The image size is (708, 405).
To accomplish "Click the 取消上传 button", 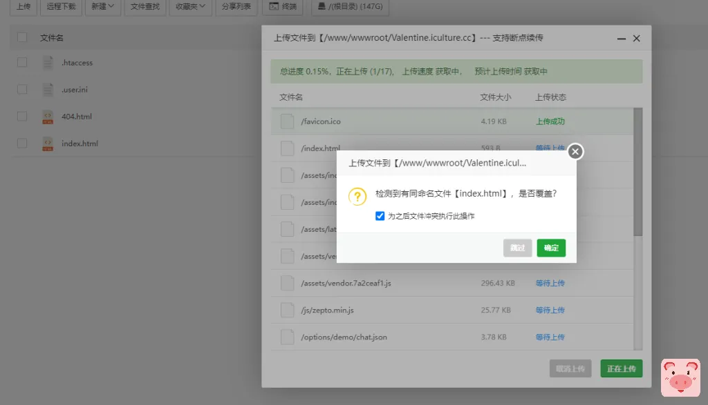I will pyautogui.click(x=570, y=368).
